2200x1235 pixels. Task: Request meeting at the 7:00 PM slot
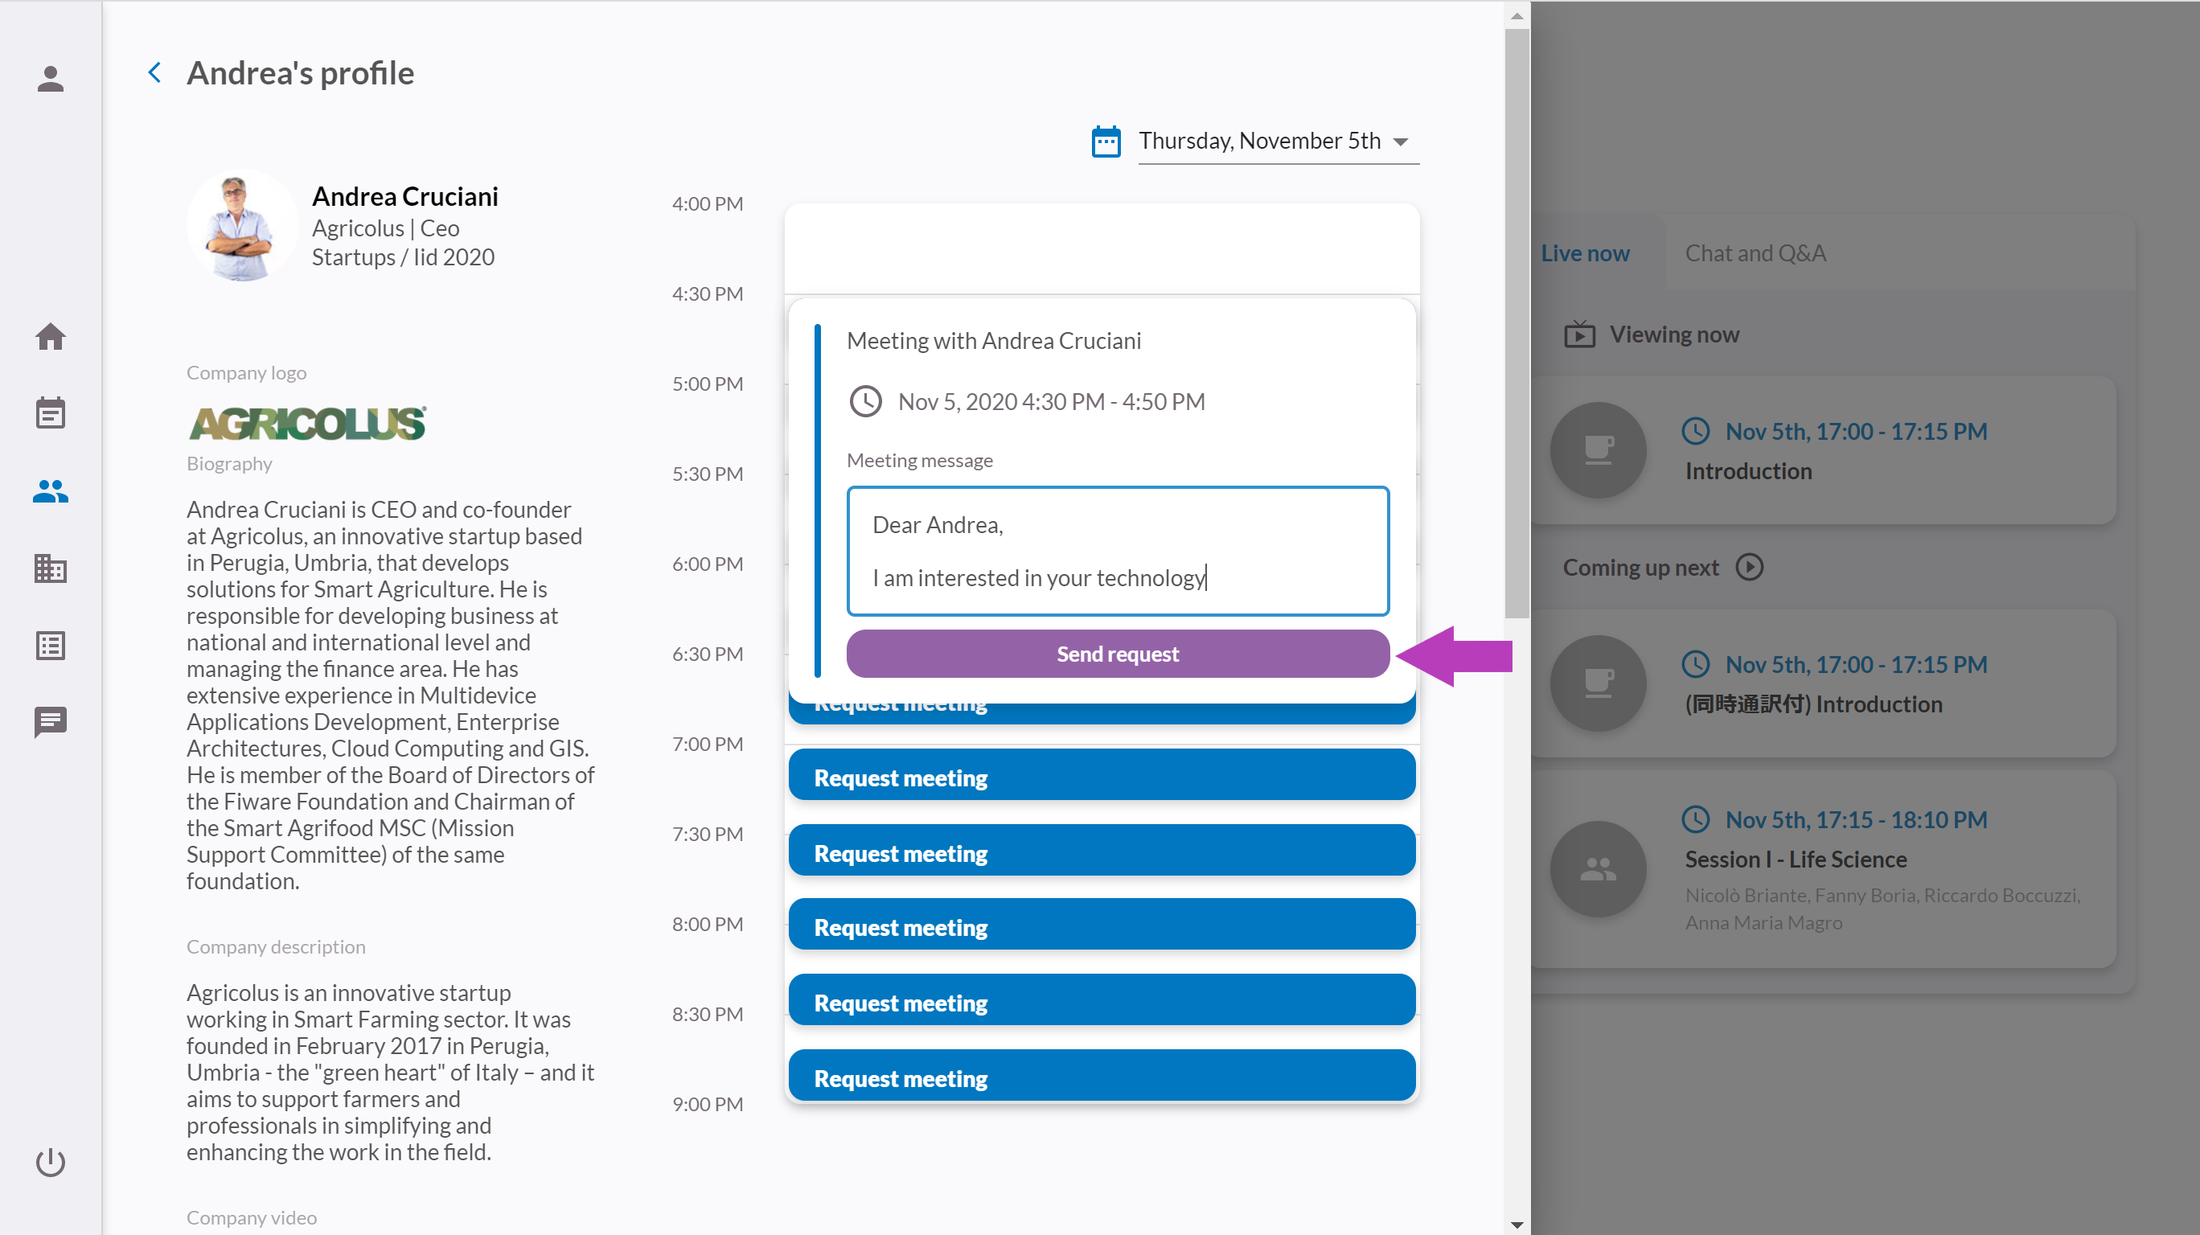[x=1101, y=778]
